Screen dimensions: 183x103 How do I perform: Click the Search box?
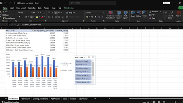pos(93,3)
